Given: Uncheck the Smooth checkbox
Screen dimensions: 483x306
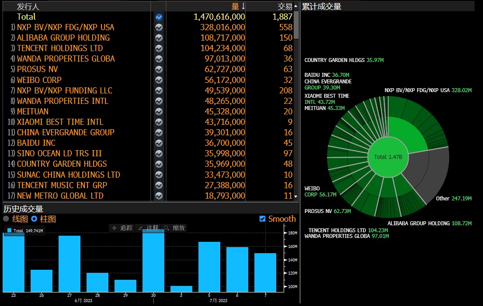Looking at the screenshot, I should (262, 219).
